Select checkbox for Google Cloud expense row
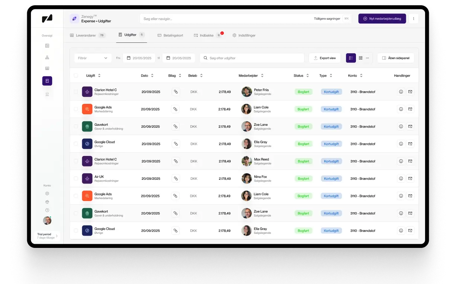The width and height of the screenshot is (456, 284). (x=76, y=144)
